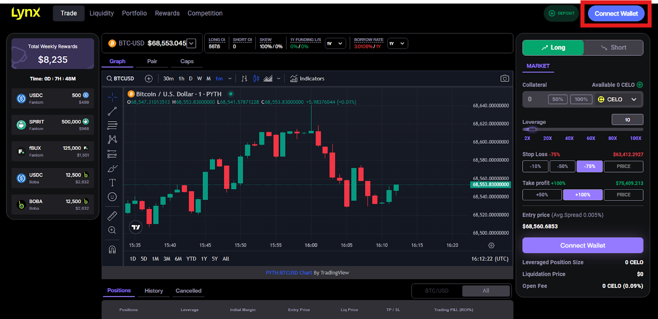This screenshot has width=658, height=319.
Task: Select the long position forecasting tool
Action: (112, 154)
